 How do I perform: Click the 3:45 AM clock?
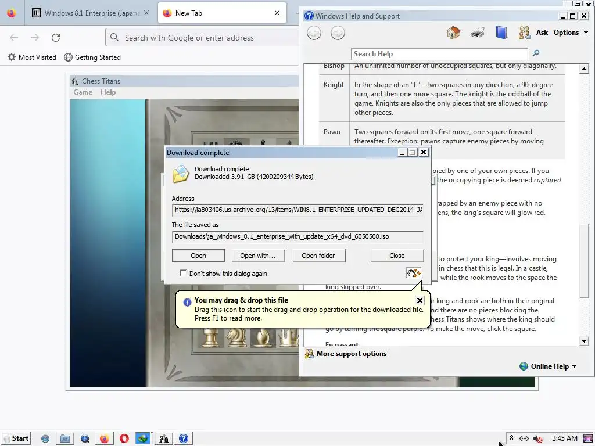click(x=565, y=438)
